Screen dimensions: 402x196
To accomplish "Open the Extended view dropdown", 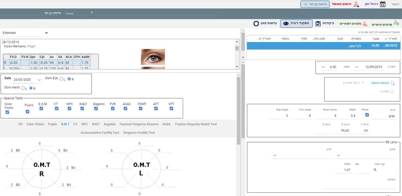I will [x=25, y=33].
